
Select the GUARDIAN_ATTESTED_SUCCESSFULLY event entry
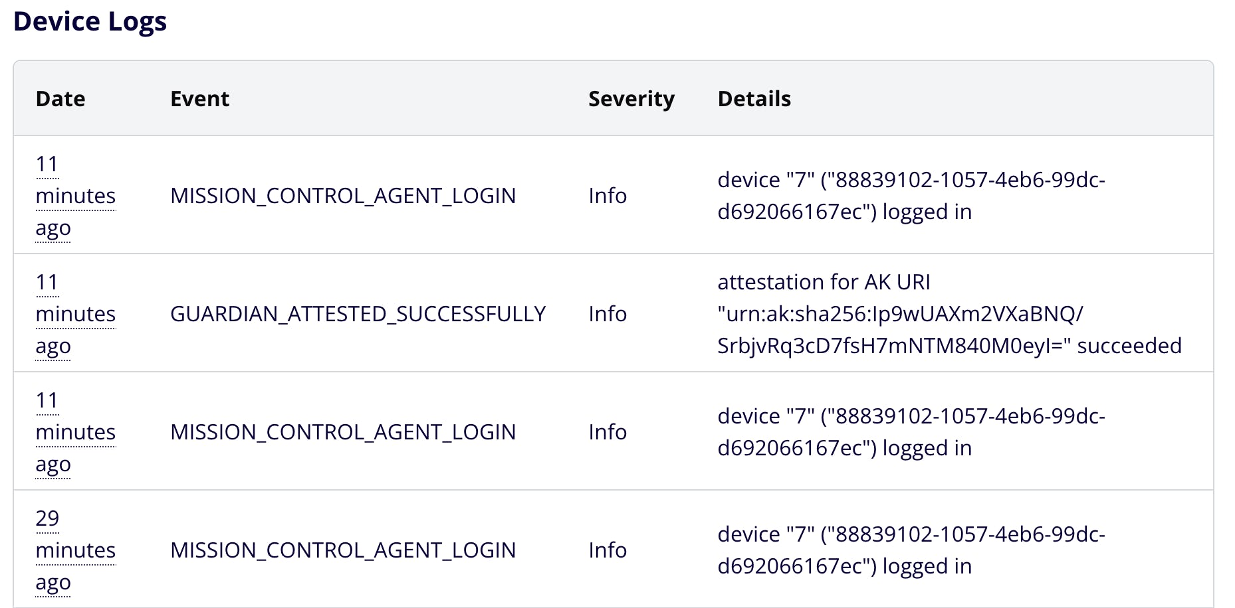tap(358, 313)
